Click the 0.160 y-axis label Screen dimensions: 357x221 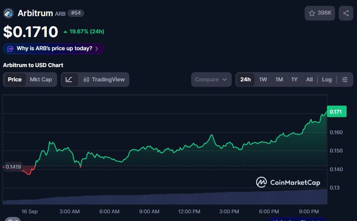tap(336, 132)
